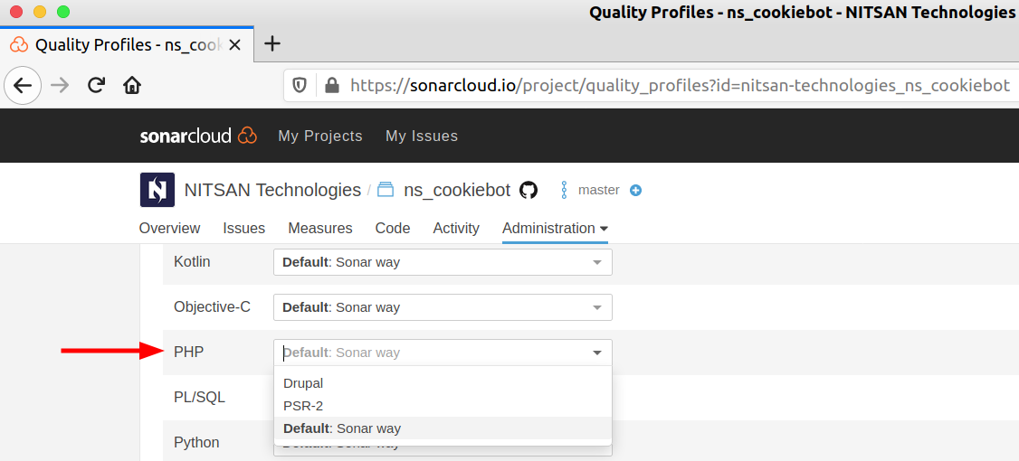The height and width of the screenshot is (461, 1019).
Task: Click the padlock site security icon
Action: point(331,86)
